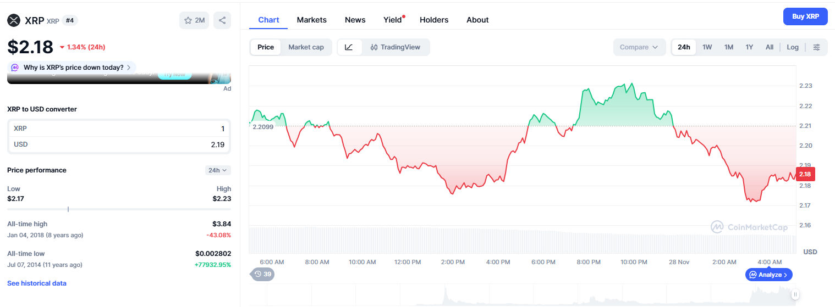This screenshot has width=835, height=307.
Task: Add XRP to watchlist via star button
Action: 194,20
